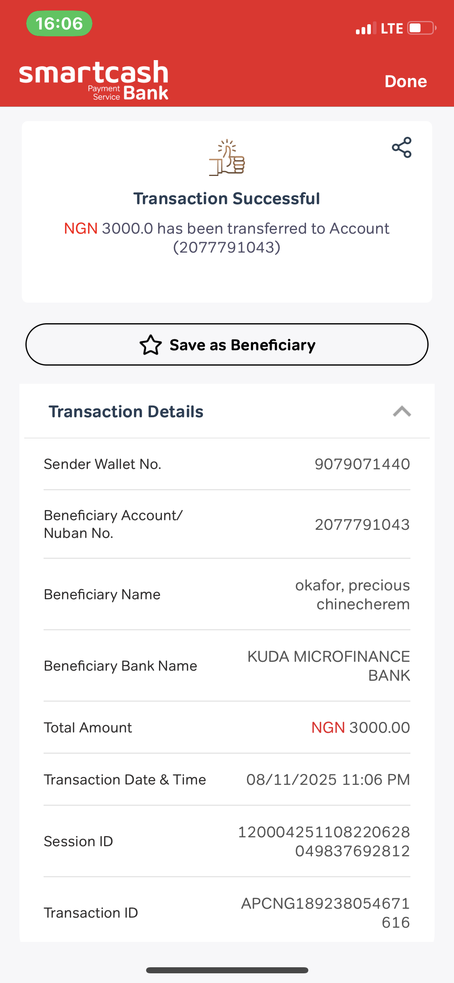Tap the LTE network indicator
Image resolution: width=454 pixels, height=983 pixels.
(x=391, y=28)
